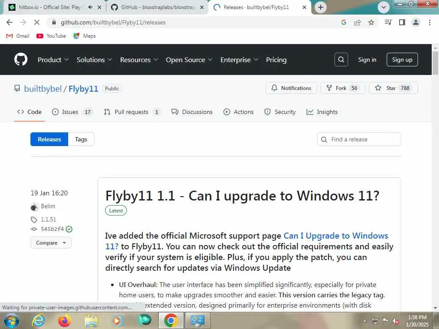439x329 pixels.
Task: Open the Flyby11 repository link
Action: click(83, 89)
